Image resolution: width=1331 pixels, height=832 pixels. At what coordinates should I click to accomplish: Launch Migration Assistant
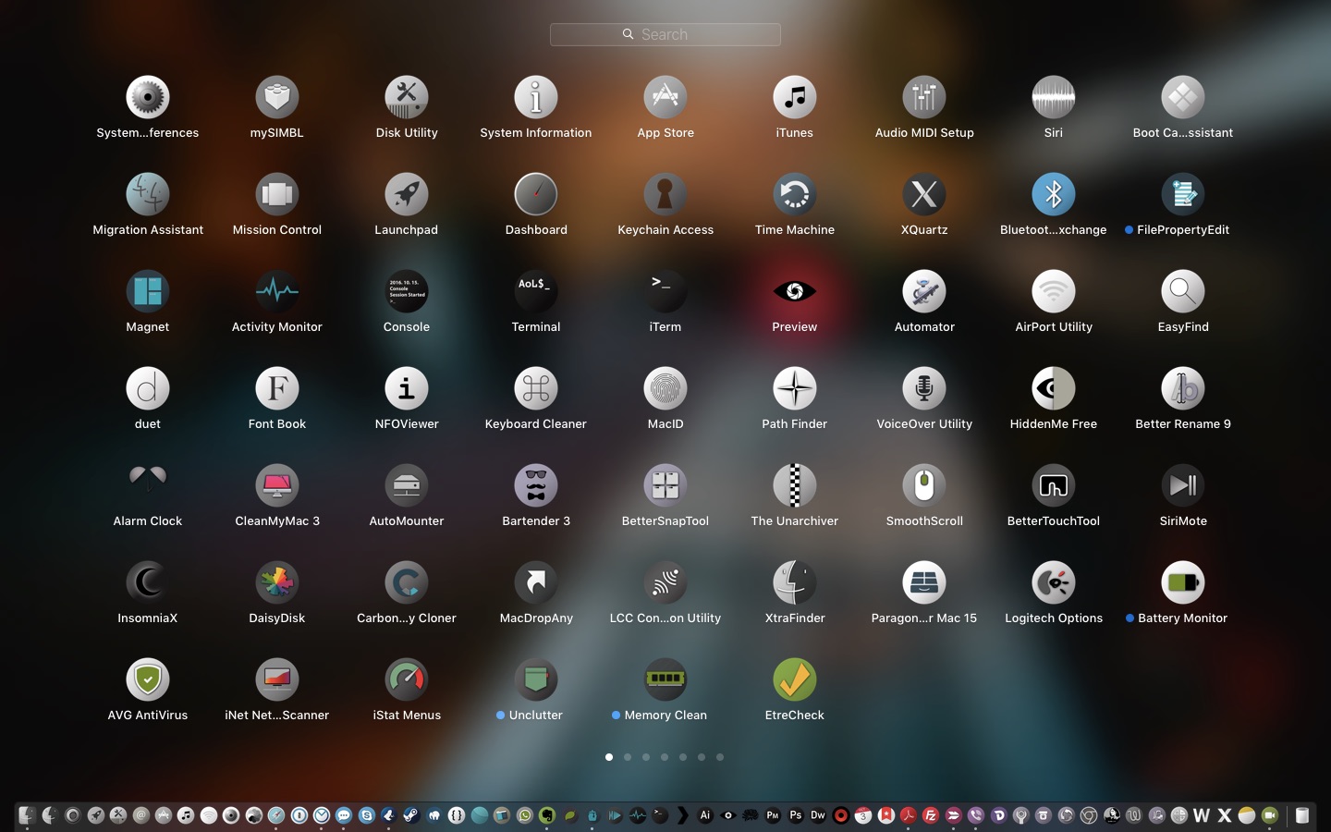click(x=148, y=194)
